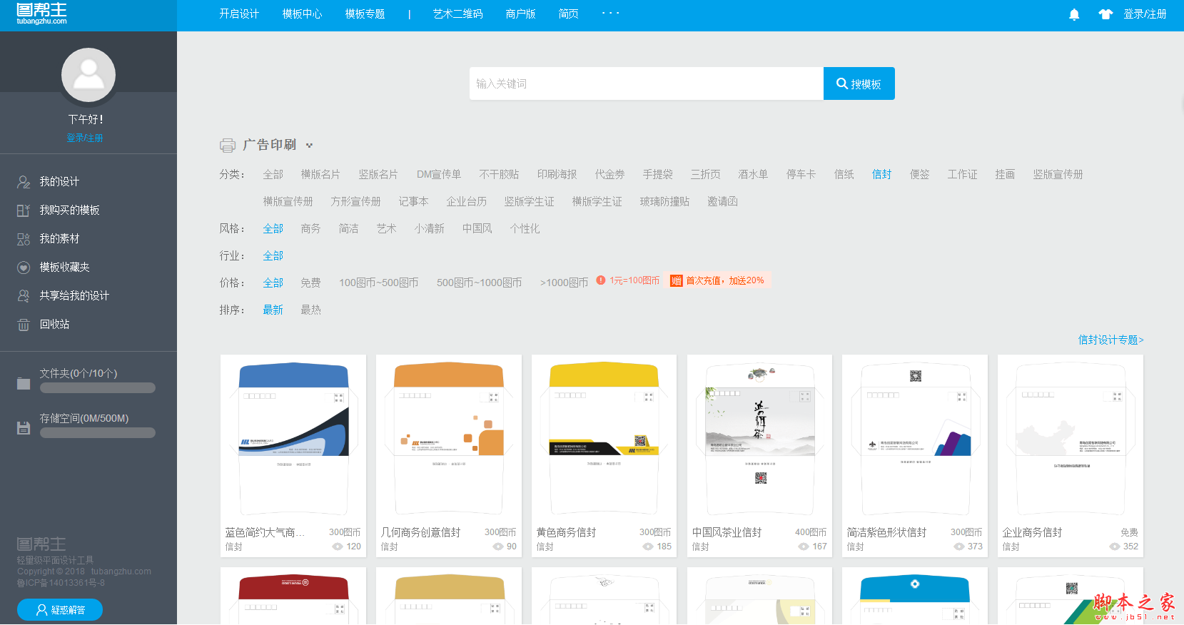This screenshot has width=1184, height=625.
Task: Select the 印刷海报 category filter
Action: pos(557,175)
